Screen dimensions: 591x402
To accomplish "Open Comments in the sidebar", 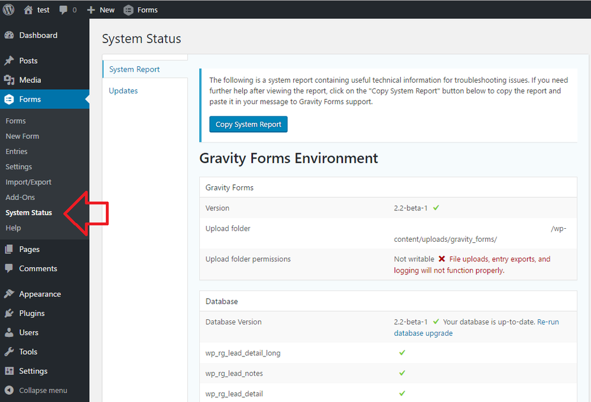I will [38, 268].
